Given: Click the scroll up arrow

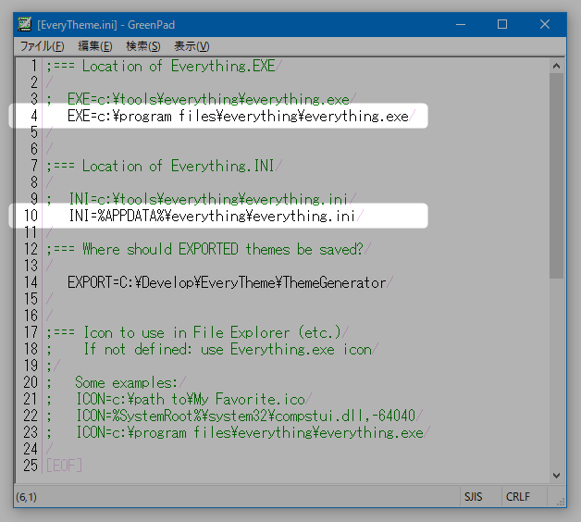Looking at the screenshot, I should (556, 66).
